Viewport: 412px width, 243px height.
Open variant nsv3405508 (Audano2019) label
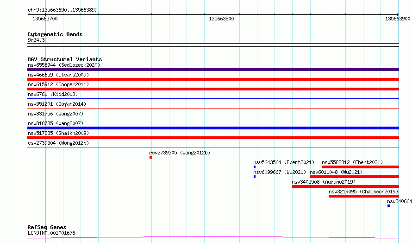[324, 182]
